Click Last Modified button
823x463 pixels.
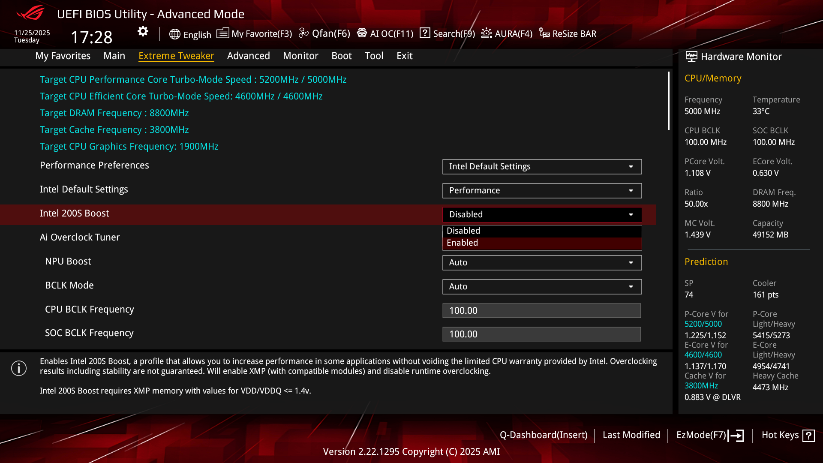(x=631, y=435)
